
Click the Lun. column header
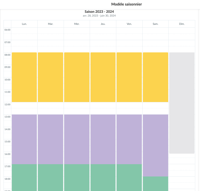[24, 24]
